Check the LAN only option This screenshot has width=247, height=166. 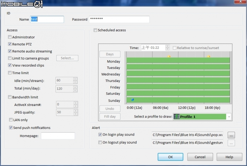[x=11, y=120]
